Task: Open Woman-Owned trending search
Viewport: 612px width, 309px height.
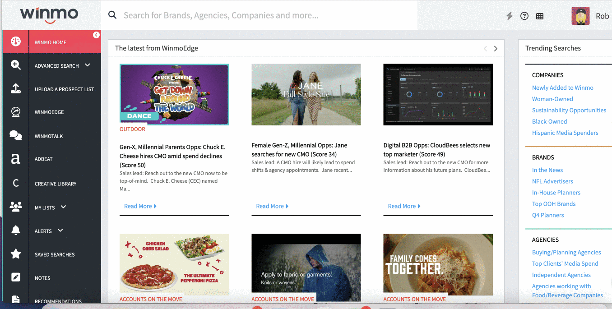Action: point(552,99)
